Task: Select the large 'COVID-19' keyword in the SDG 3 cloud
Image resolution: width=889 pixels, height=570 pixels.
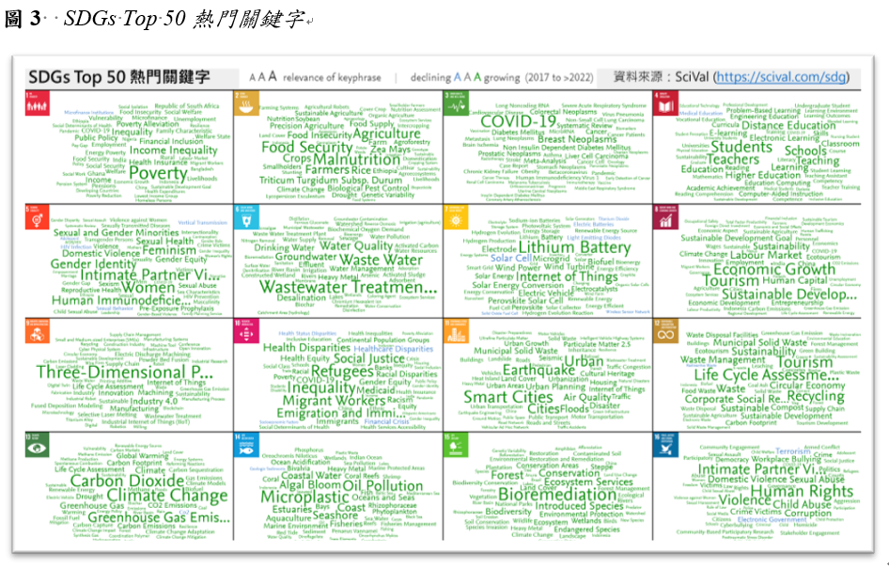Action: pos(518,121)
